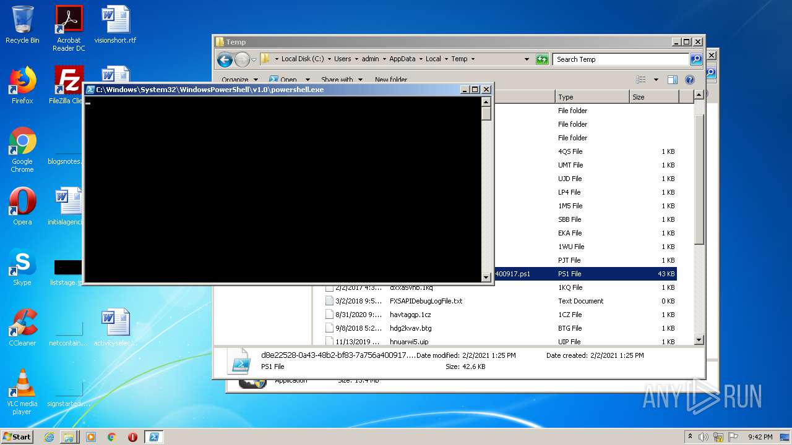Image resolution: width=792 pixels, height=445 pixels.
Task: Open CCleaner desktop shortcut
Action: (22, 328)
